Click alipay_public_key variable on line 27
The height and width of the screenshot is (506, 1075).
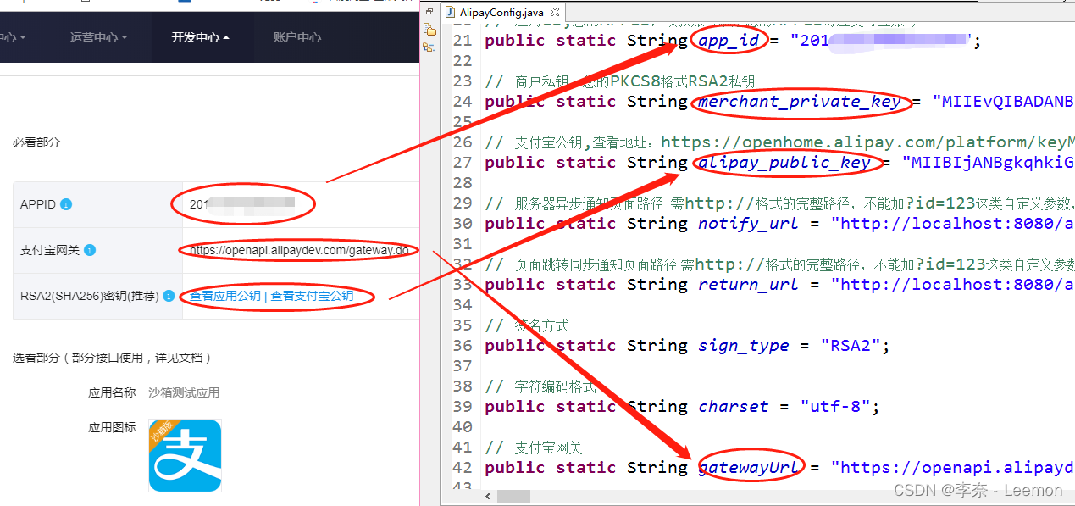(x=784, y=163)
